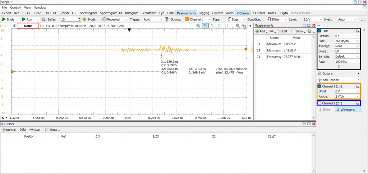Screen dimensions: 368x174
Task: Select the Delta cursor button
Action: coord(23,130)
